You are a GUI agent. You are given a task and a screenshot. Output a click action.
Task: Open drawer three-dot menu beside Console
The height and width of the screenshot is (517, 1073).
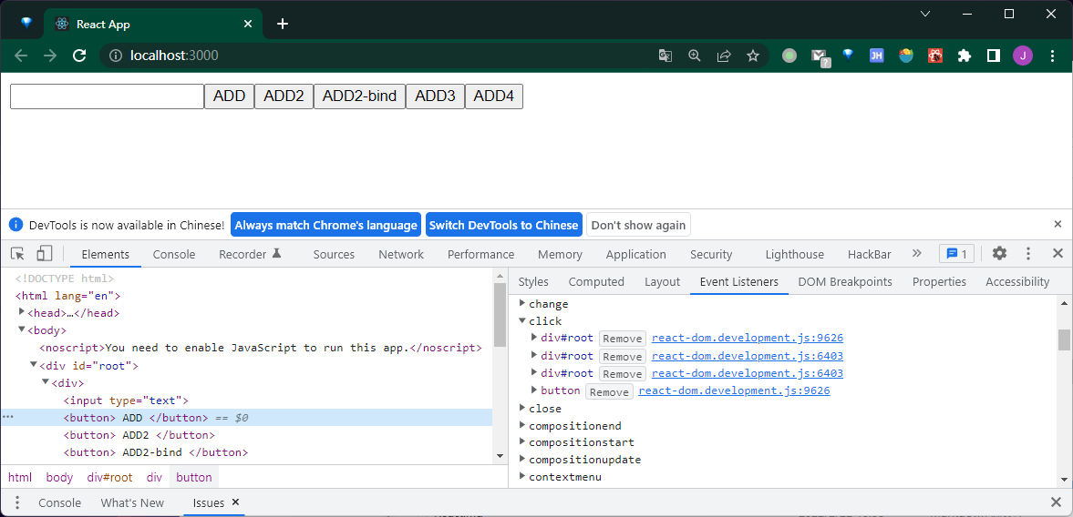(x=18, y=502)
